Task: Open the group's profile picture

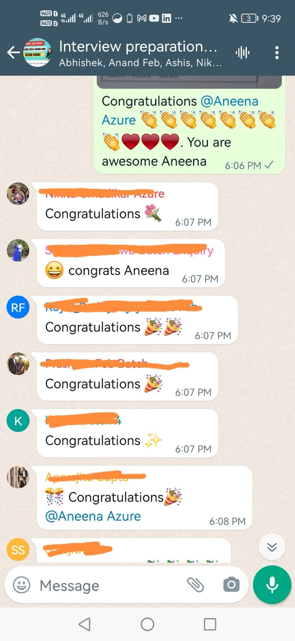Action: coord(37,52)
